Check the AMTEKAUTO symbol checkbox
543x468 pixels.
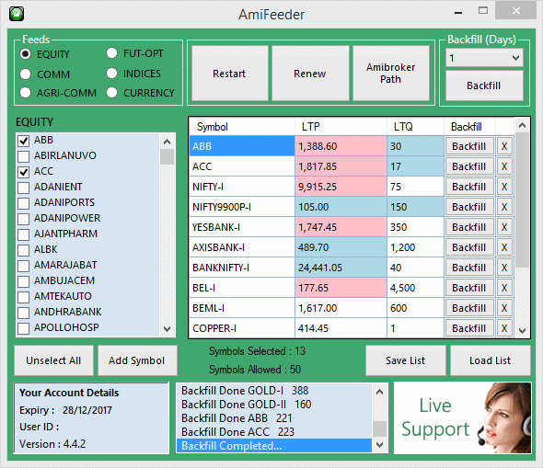(x=24, y=297)
